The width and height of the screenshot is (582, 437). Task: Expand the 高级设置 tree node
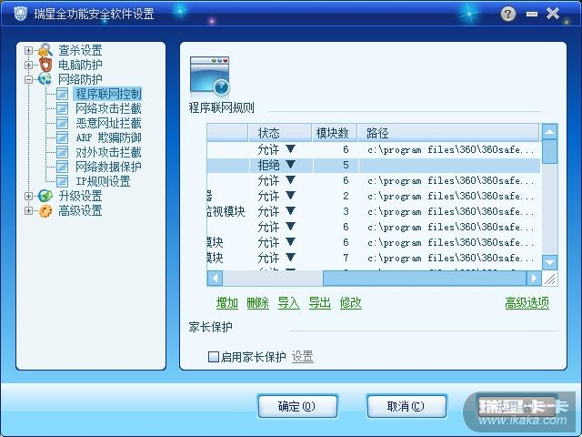pyautogui.click(x=28, y=210)
